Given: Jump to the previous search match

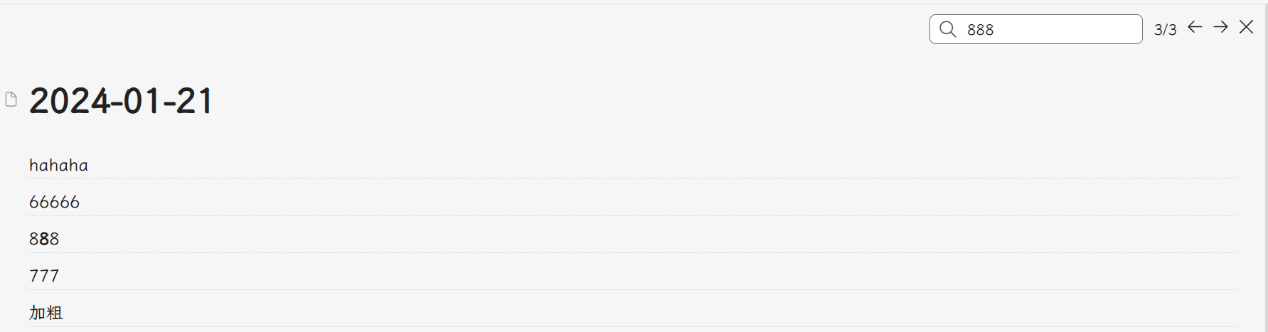Looking at the screenshot, I should point(1195,27).
